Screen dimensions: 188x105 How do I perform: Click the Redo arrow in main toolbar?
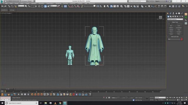5,6
